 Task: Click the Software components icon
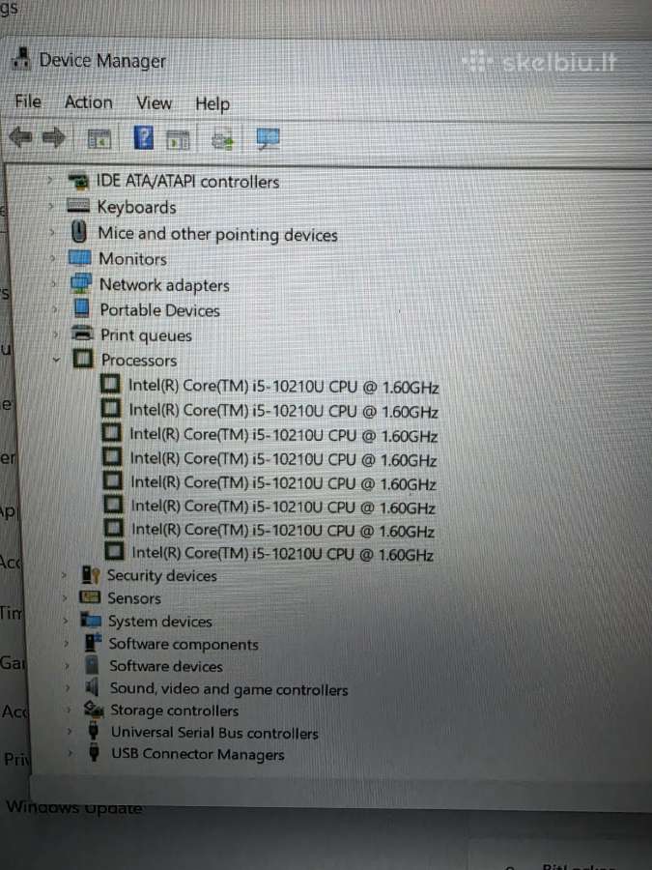[93, 643]
